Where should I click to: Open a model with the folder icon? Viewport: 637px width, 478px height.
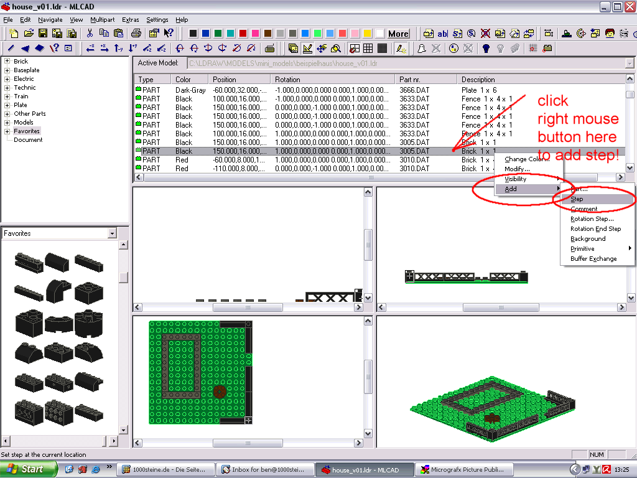point(29,34)
